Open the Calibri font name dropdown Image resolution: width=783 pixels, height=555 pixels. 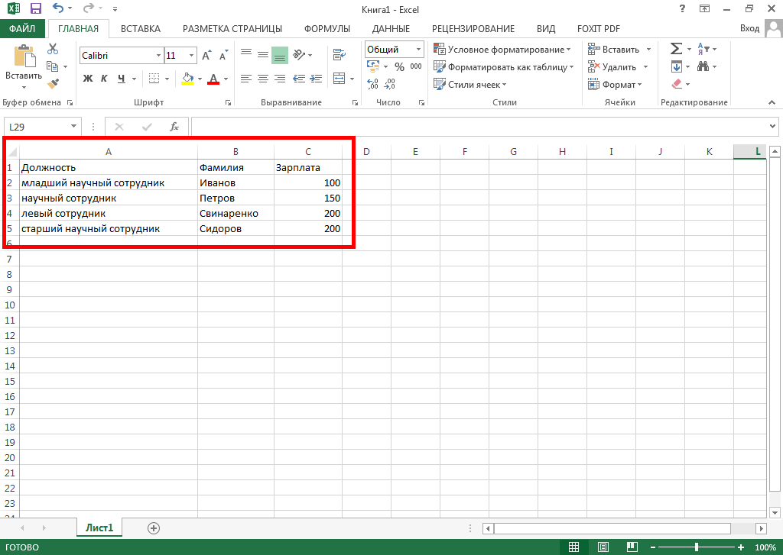pyautogui.click(x=158, y=56)
